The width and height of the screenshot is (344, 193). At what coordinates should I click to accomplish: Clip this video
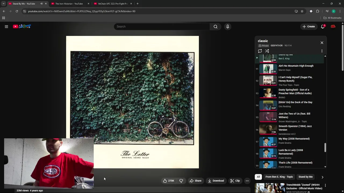[235, 181]
